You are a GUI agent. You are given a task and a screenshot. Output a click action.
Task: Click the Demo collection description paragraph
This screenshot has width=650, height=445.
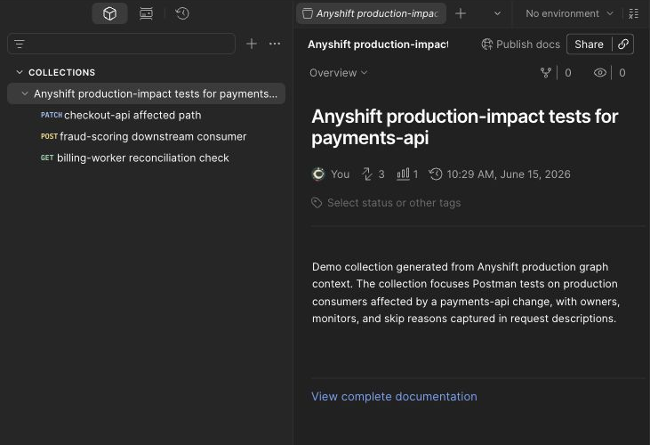[466, 293]
